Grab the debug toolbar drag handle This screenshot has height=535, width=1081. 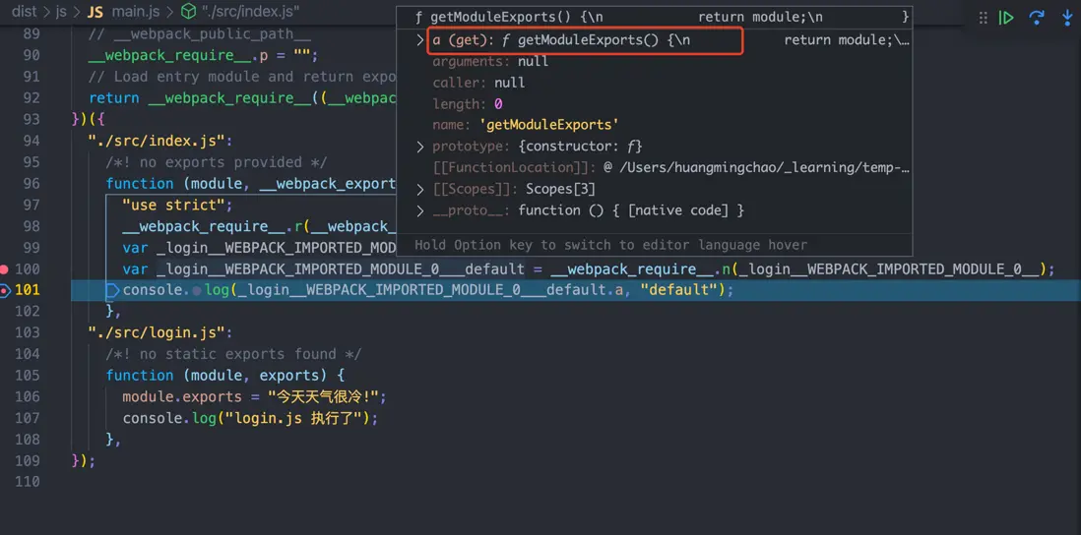(x=984, y=18)
